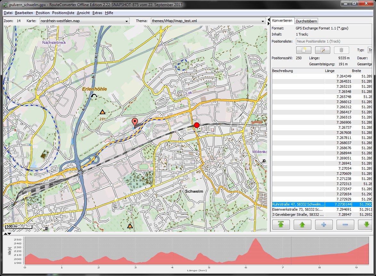The width and height of the screenshot is (376, 276).
Task: Switch to the Durchstöbern tab
Action: [x=306, y=21]
